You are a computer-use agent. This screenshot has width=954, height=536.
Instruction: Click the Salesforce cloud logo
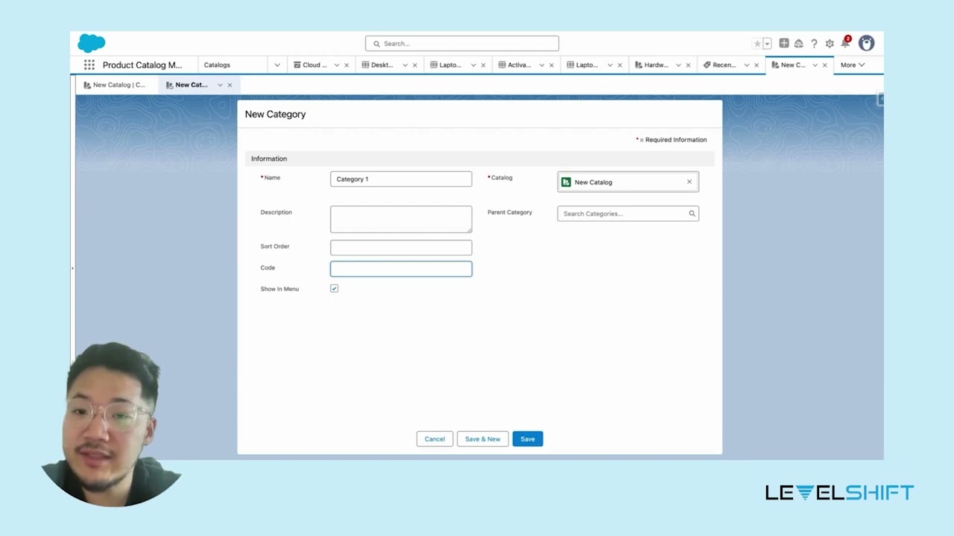[x=92, y=43]
